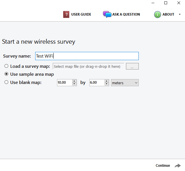
Task: Decrease blank map width with down arrow
Action: 74,84
